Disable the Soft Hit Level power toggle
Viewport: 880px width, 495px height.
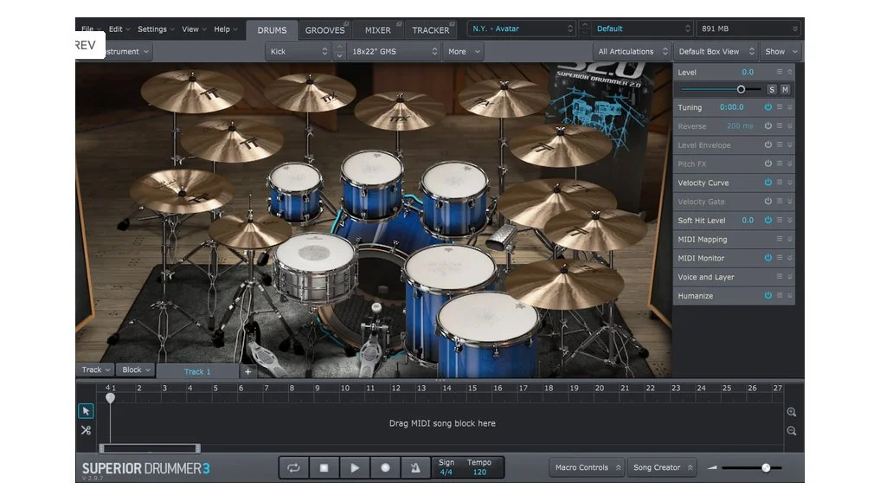(x=768, y=220)
